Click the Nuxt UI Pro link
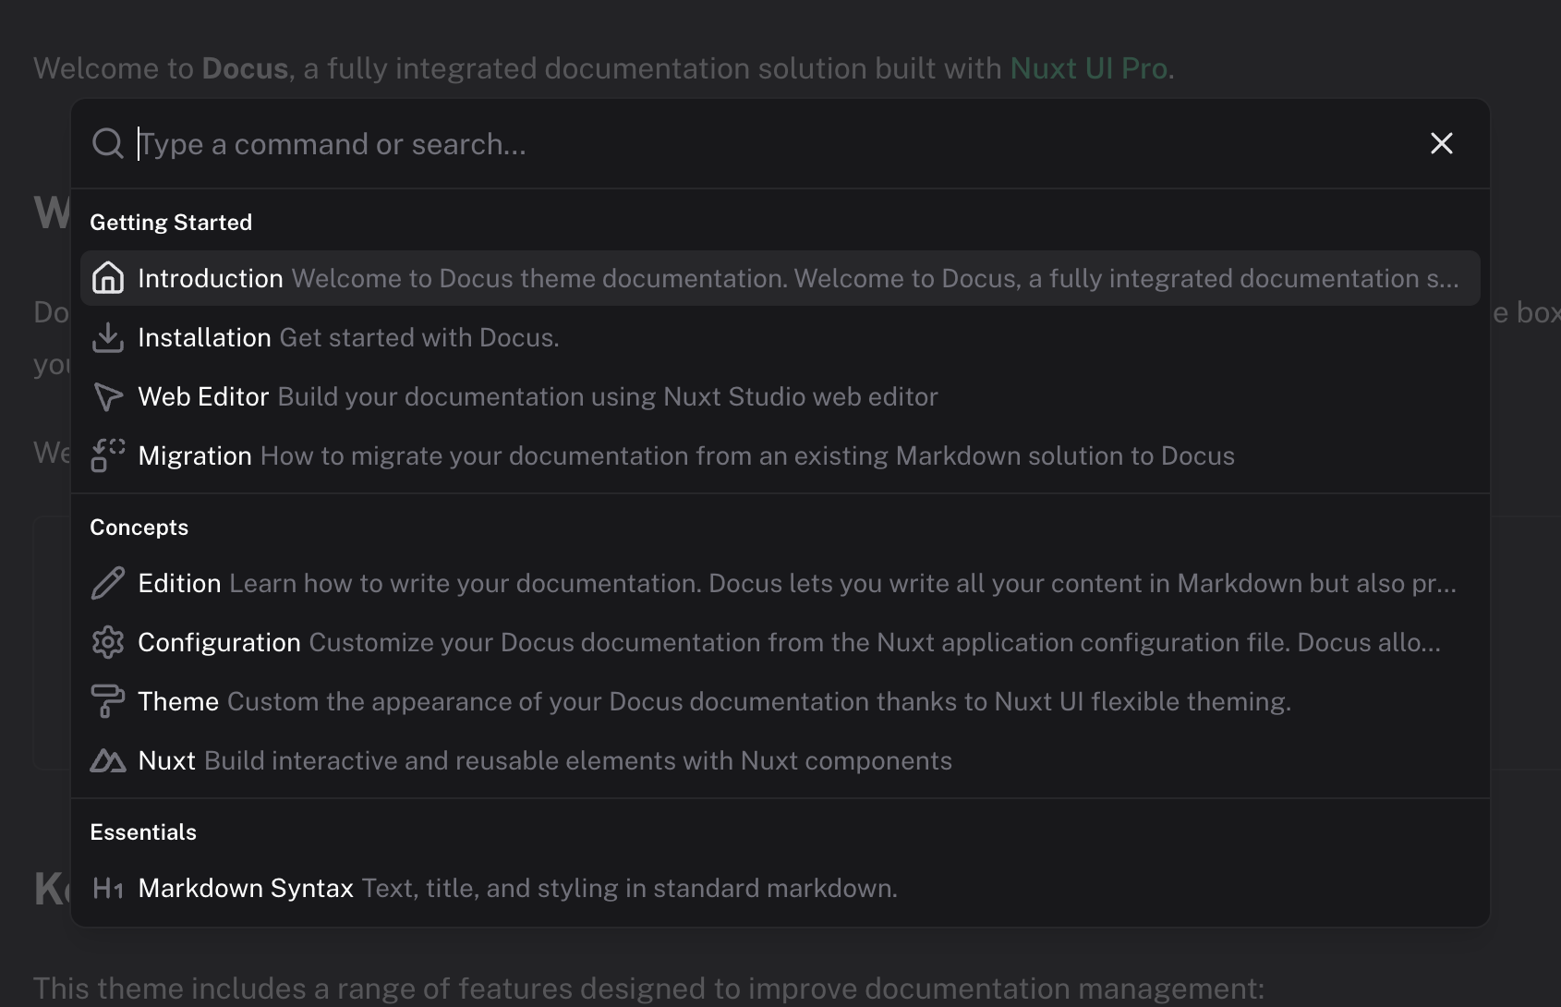This screenshot has height=1007, width=1561. [x=1090, y=67]
